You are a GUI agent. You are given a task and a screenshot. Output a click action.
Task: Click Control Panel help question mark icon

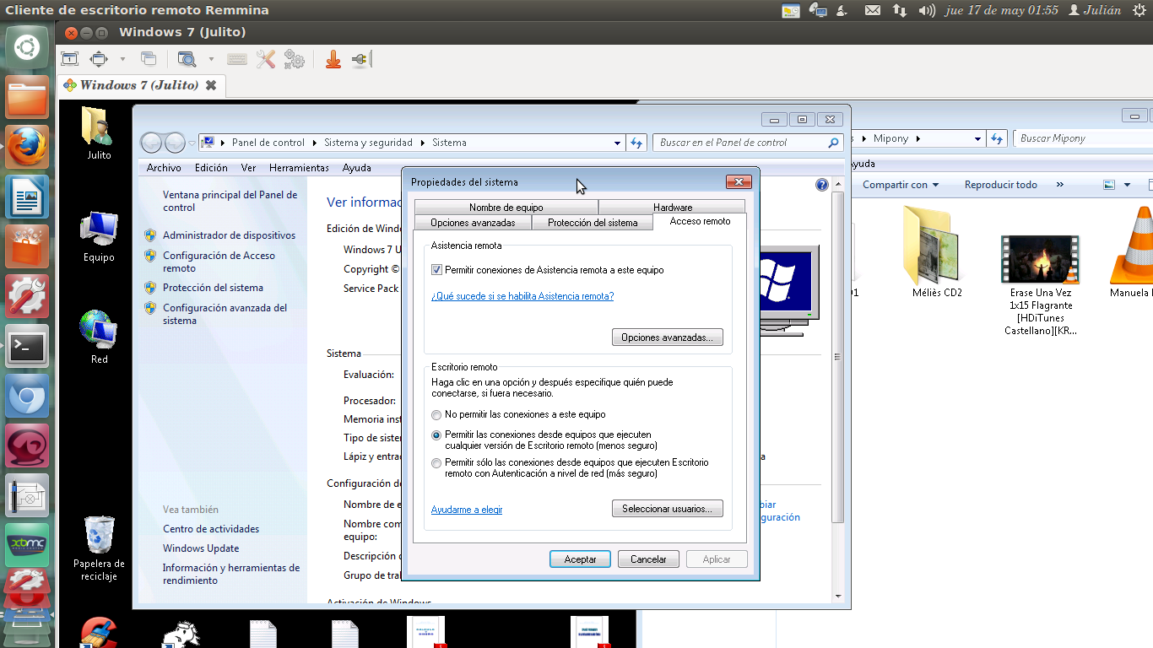822,185
